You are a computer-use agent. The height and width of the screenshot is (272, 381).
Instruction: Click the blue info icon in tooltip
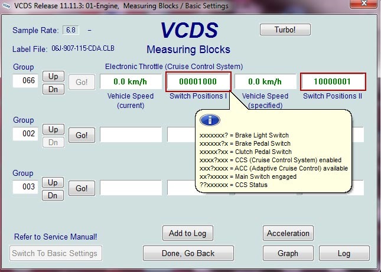210,120
